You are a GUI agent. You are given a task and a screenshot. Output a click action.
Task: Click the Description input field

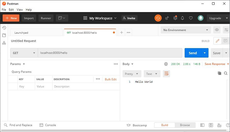click(86, 87)
